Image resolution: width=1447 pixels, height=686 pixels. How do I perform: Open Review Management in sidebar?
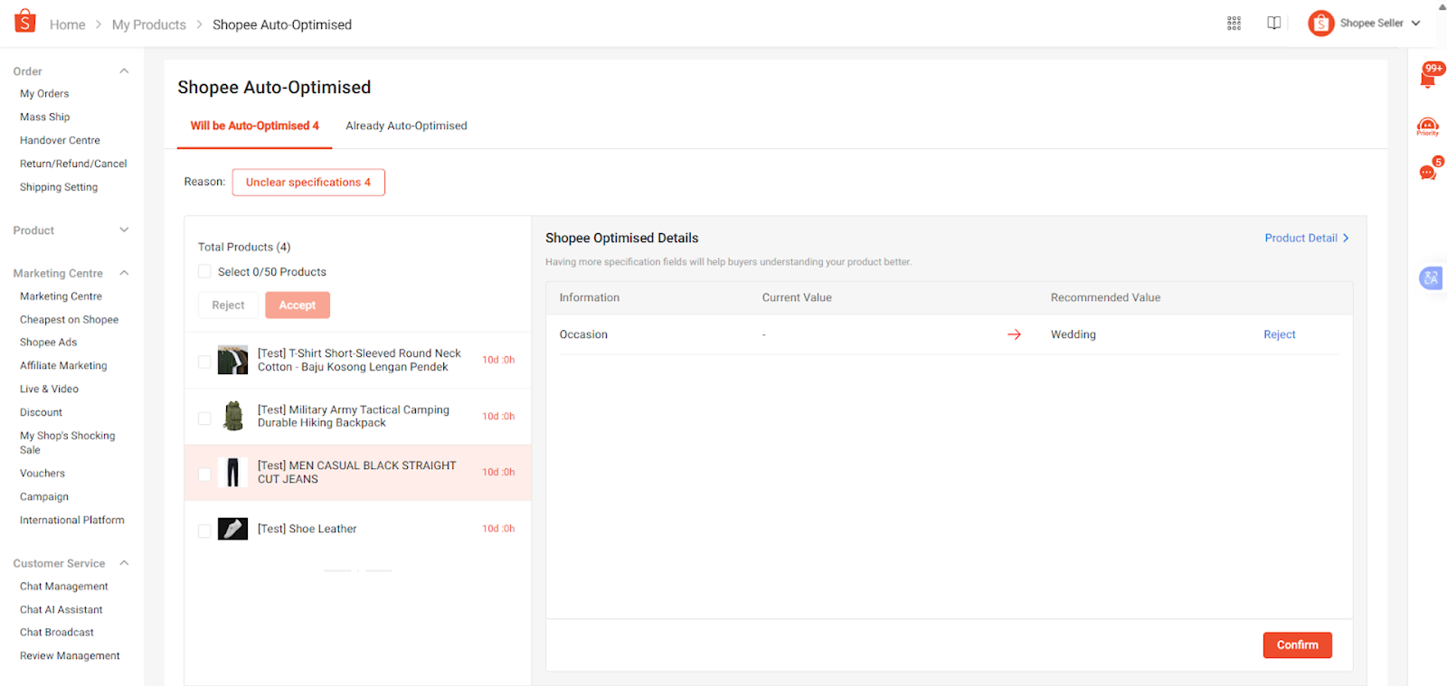[x=70, y=655]
